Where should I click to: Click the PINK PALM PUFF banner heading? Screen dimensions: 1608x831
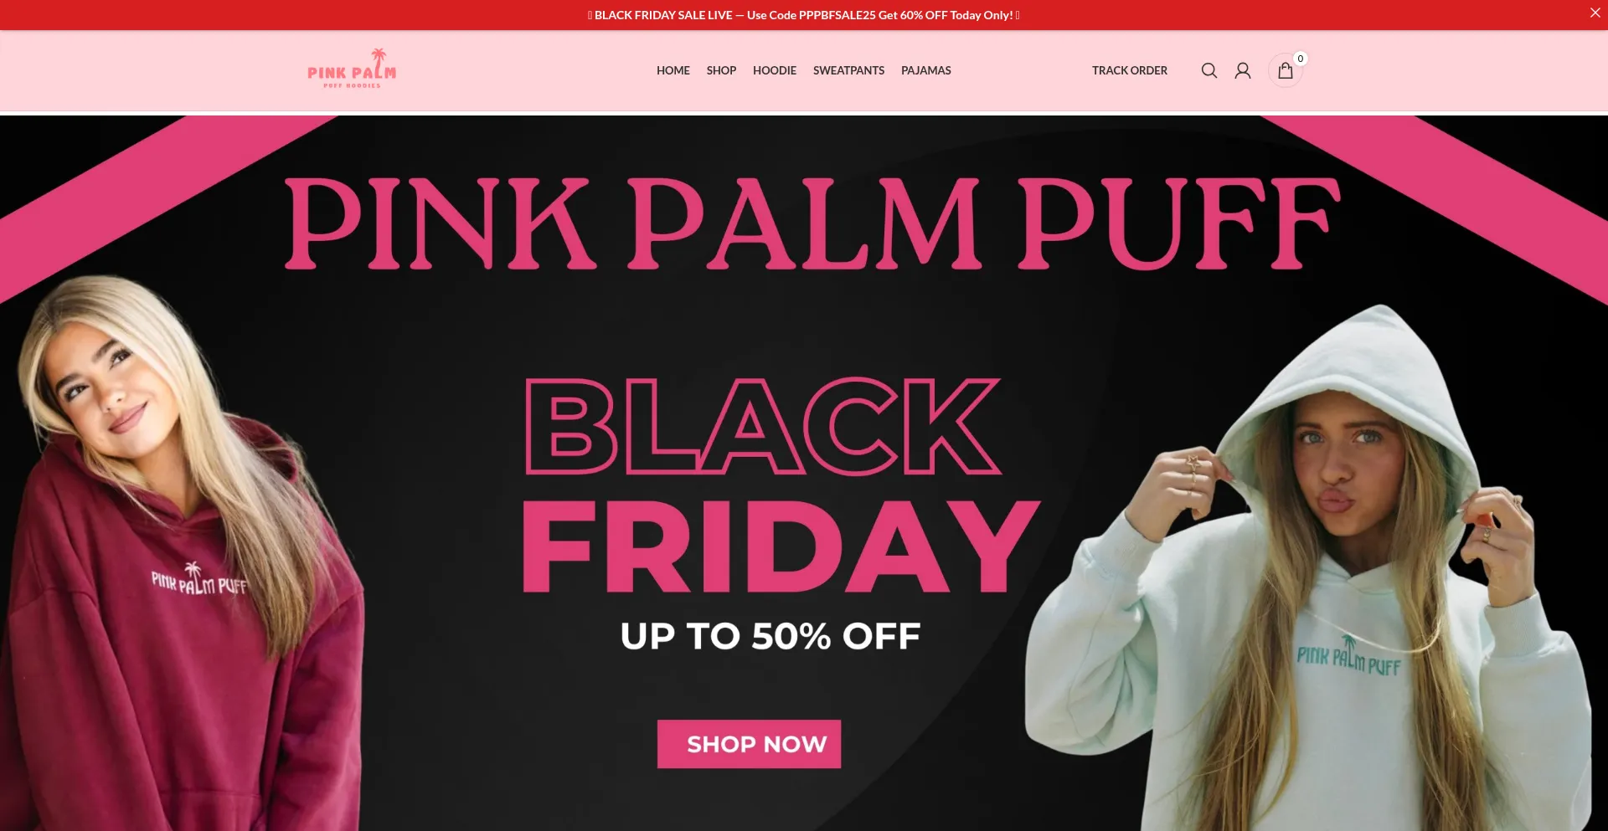pyautogui.click(x=812, y=223)
